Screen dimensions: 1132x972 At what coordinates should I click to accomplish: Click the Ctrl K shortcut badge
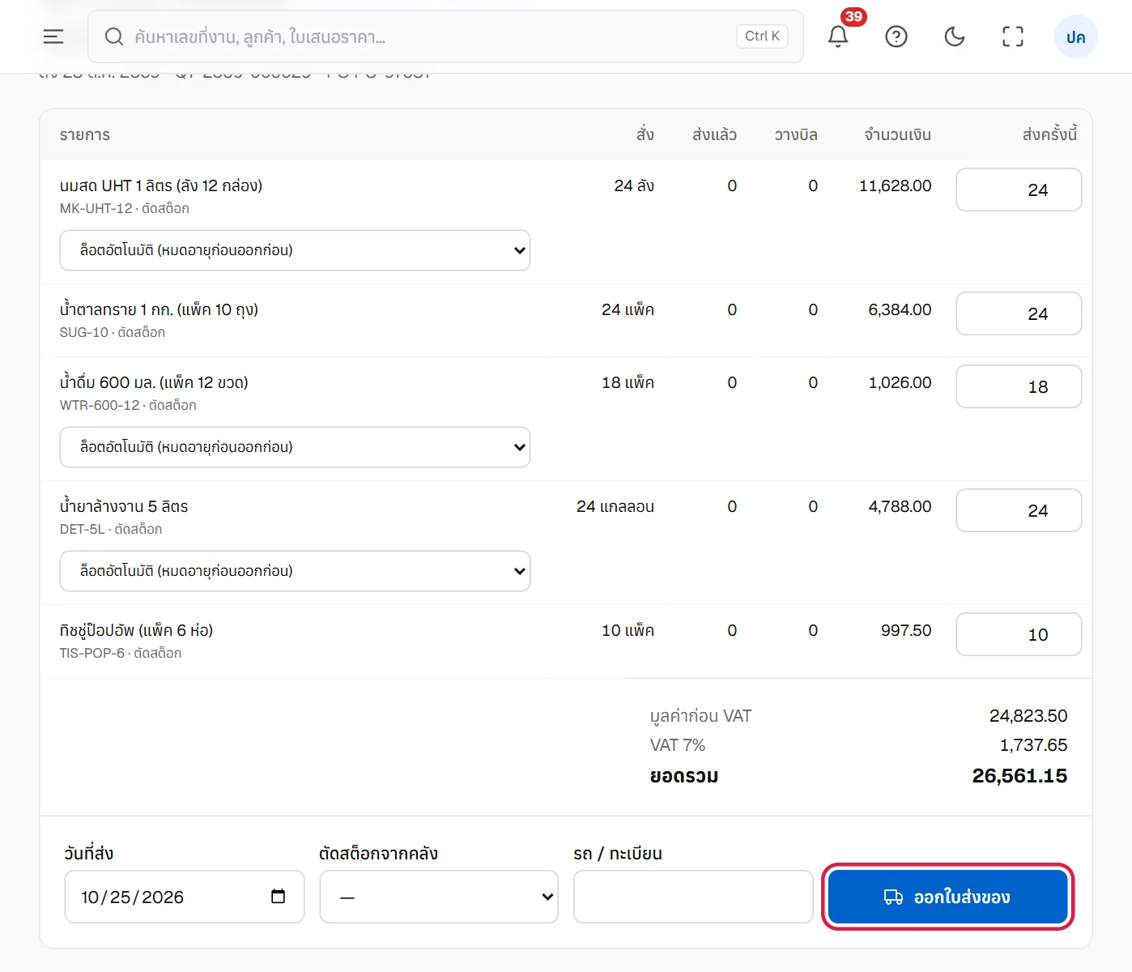pyautogui.click(x=762, y=36)
